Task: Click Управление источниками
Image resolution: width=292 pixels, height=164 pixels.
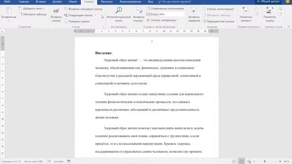Action: click(x=166, y=9)
